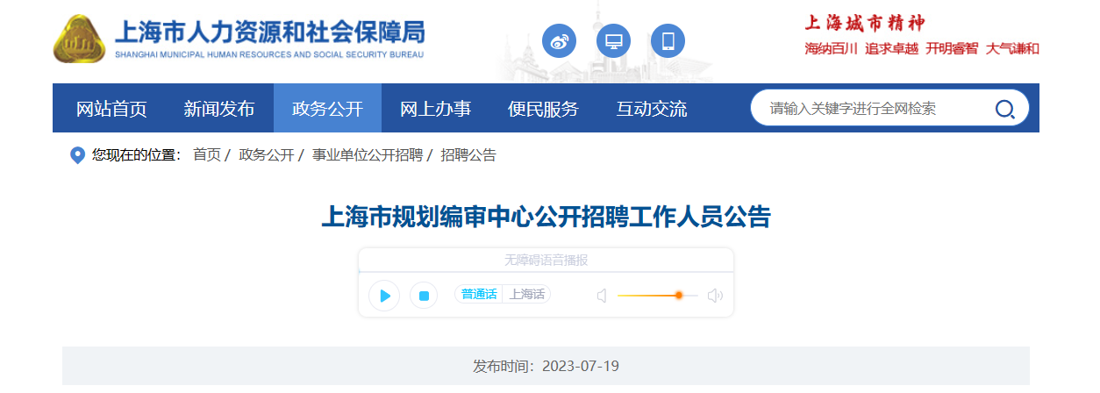Click the 事业单位公开招聘 breadcrumb link
The image size is (1100, 393).
[x=368, y=155]
